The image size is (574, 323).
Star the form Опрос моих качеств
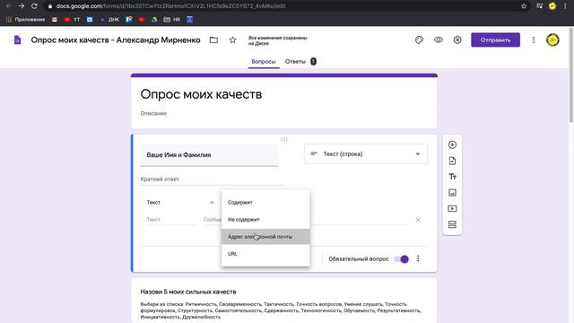point(233,39)
